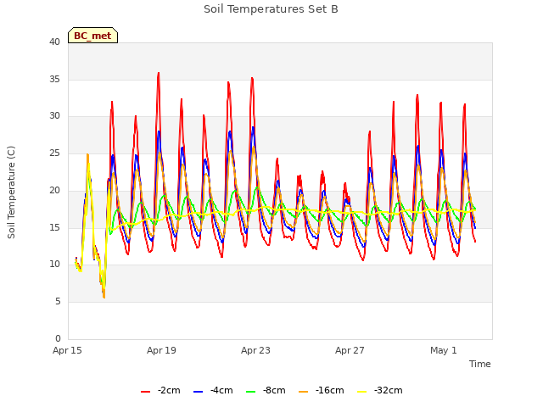
Task: Click the 0 y-axis tick label
Action: click(x=58, y=338)
